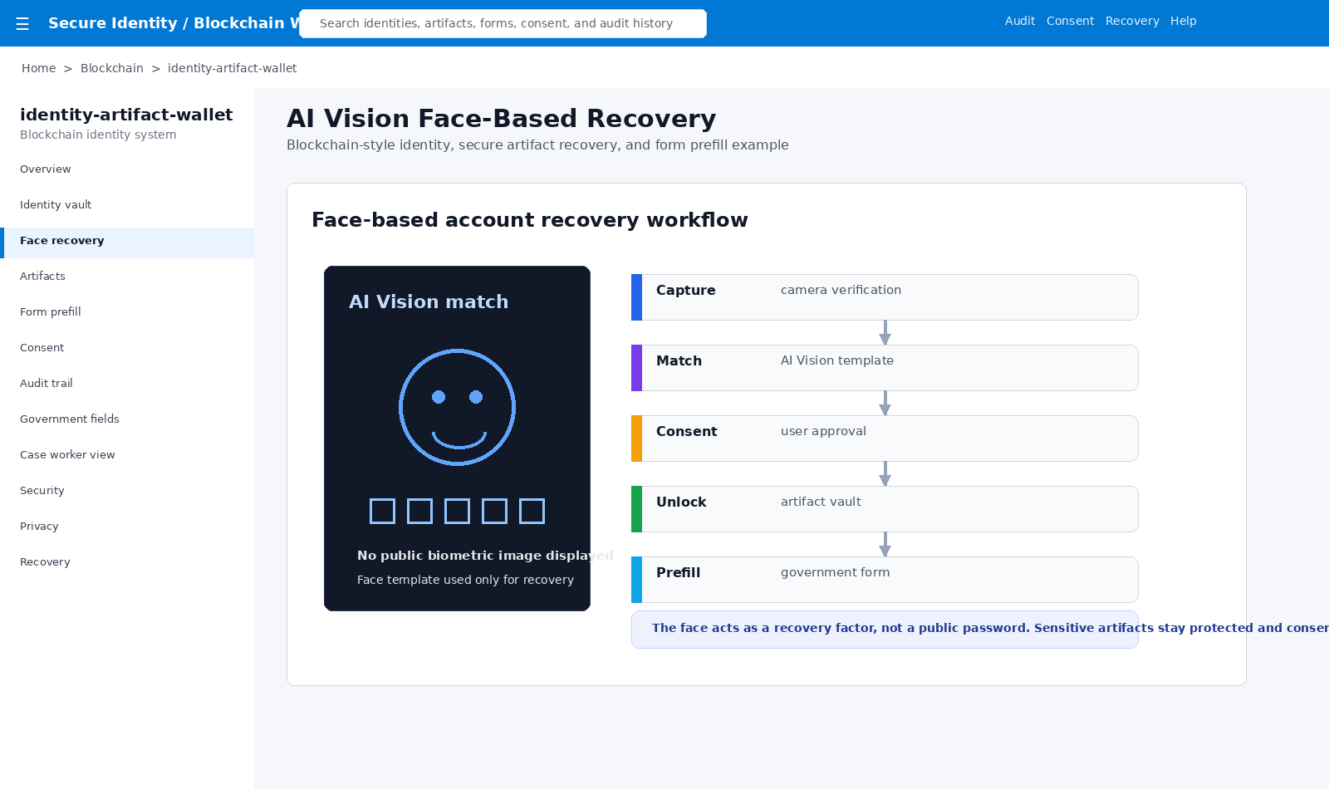Select Privacy in sidebar
This screenshot has height=789, width=1329.
click(x=127, y=527)
